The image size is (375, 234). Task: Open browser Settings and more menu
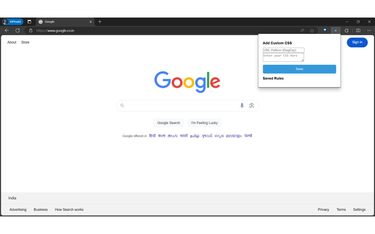click(x=369, y=30)
